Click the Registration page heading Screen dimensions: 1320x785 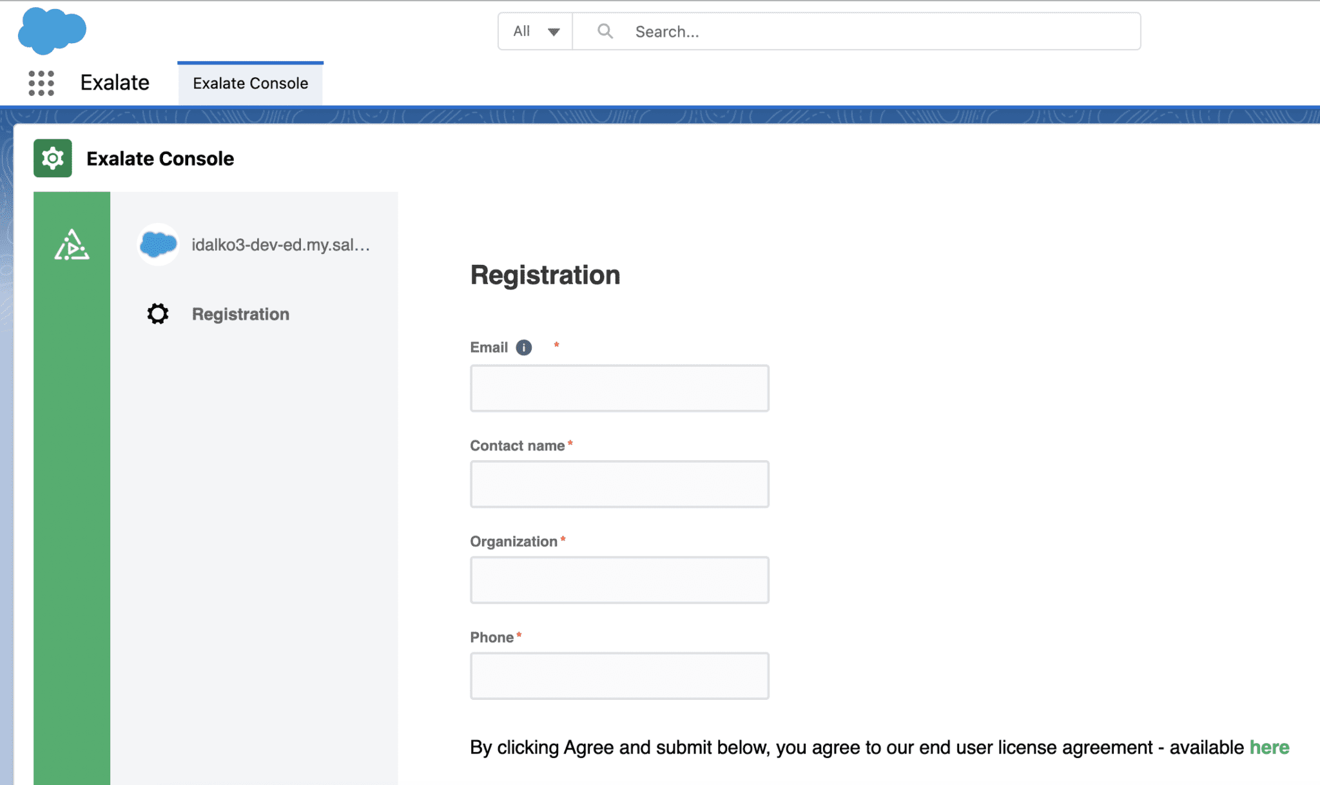(545, 275)
